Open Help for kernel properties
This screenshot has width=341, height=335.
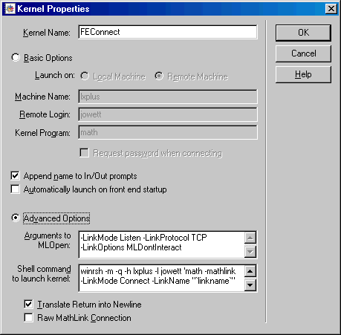303,74
